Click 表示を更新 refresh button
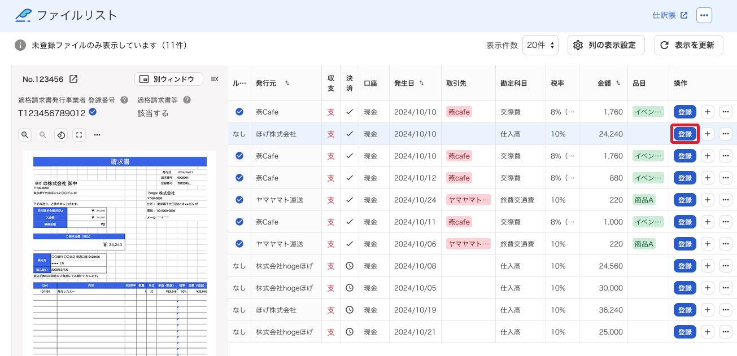 click(x=688, y=45)
